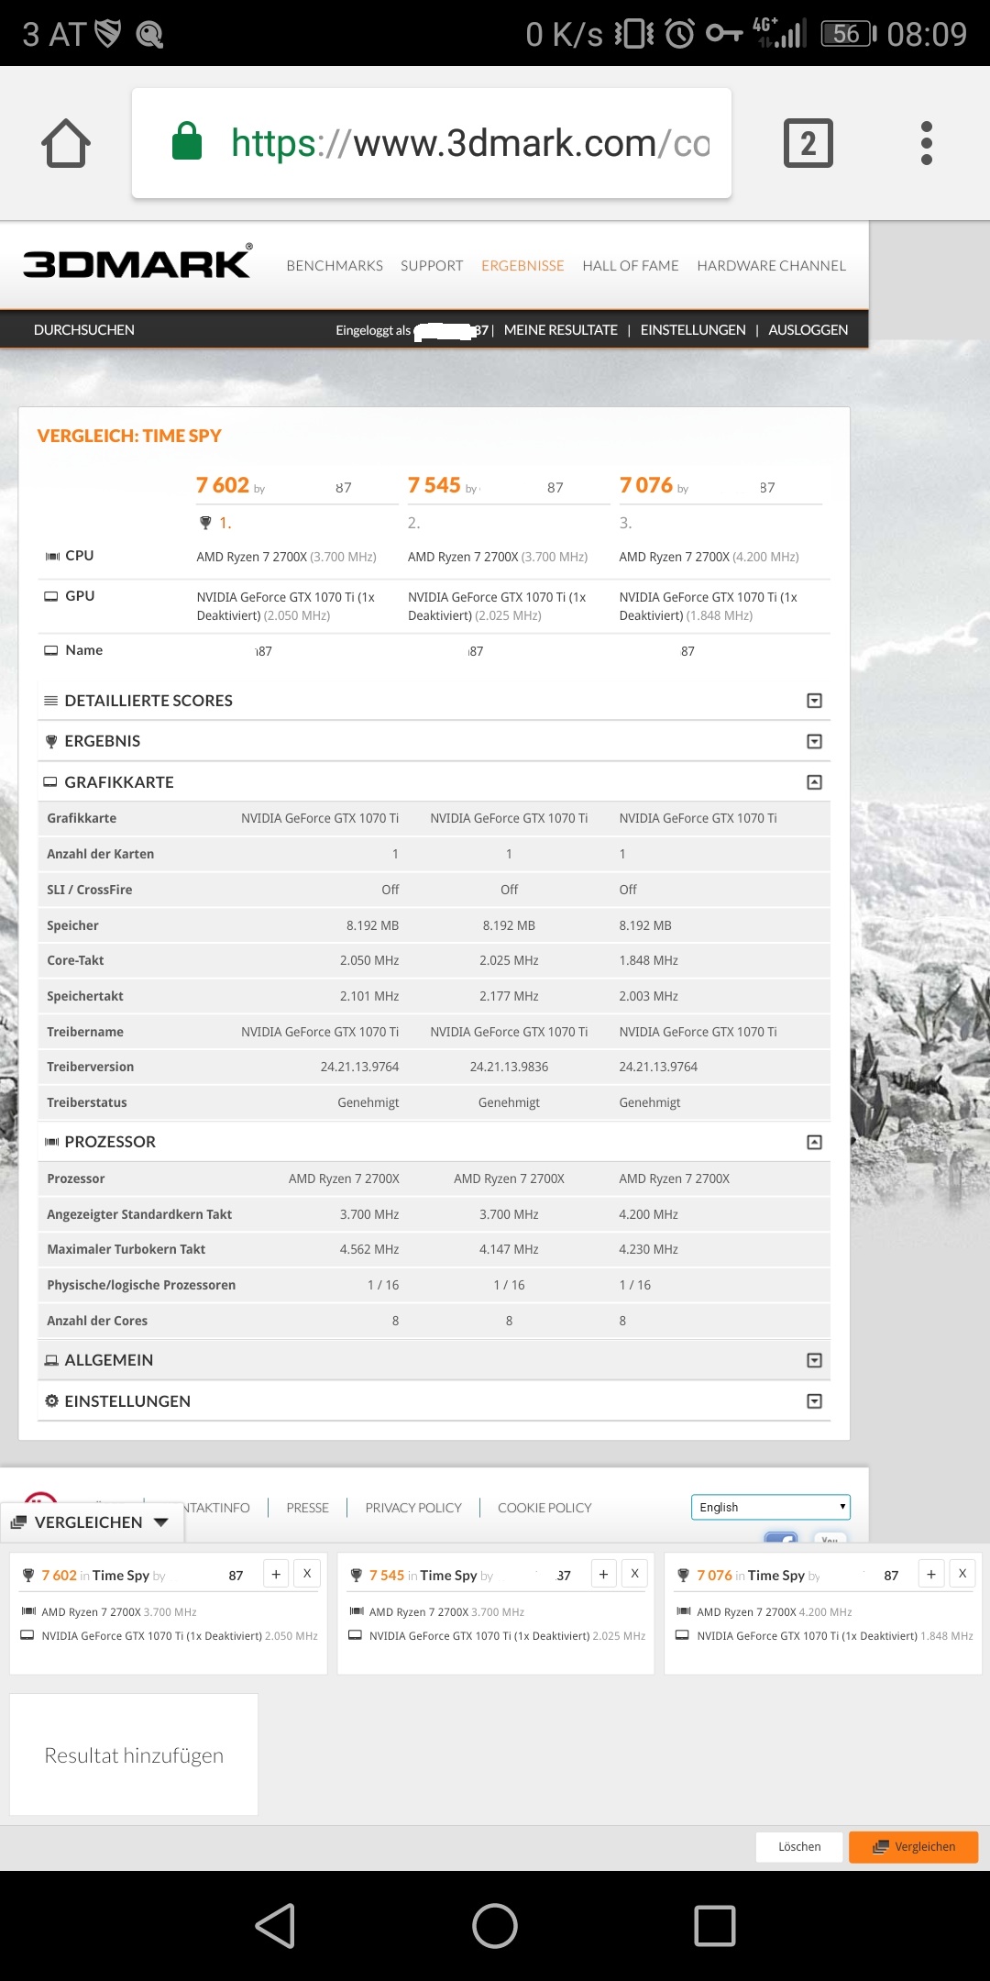Go to the Ergebnisse page
The image size is (990, 1981).
pyautogui.click(x=522, y=266)
